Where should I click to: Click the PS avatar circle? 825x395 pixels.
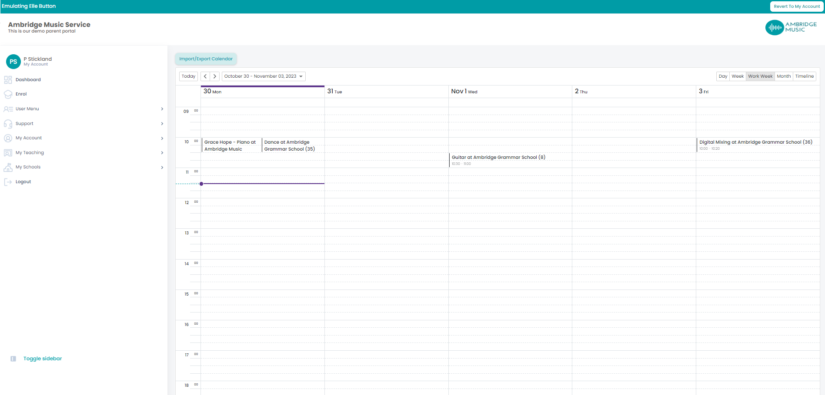(13, 62)
